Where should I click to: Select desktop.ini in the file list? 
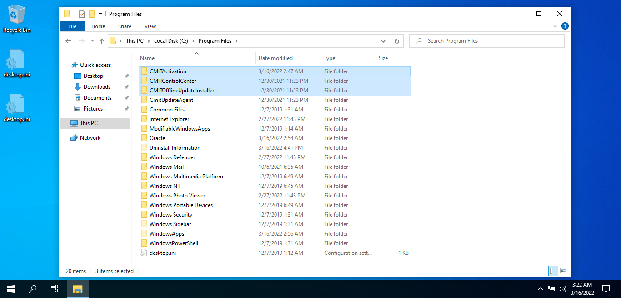click(274, 253)
